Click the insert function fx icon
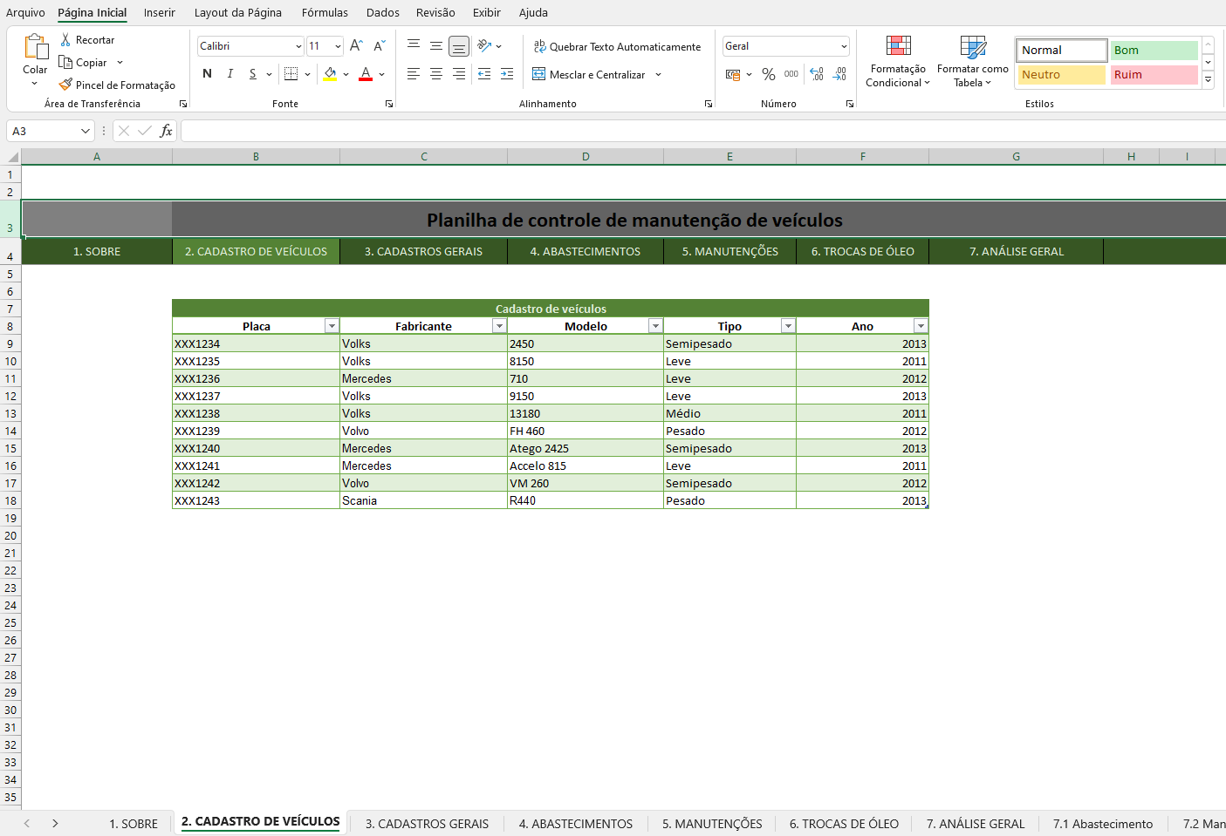The width and height of the screenshot is (1226, 836). [x=166, y=131]
